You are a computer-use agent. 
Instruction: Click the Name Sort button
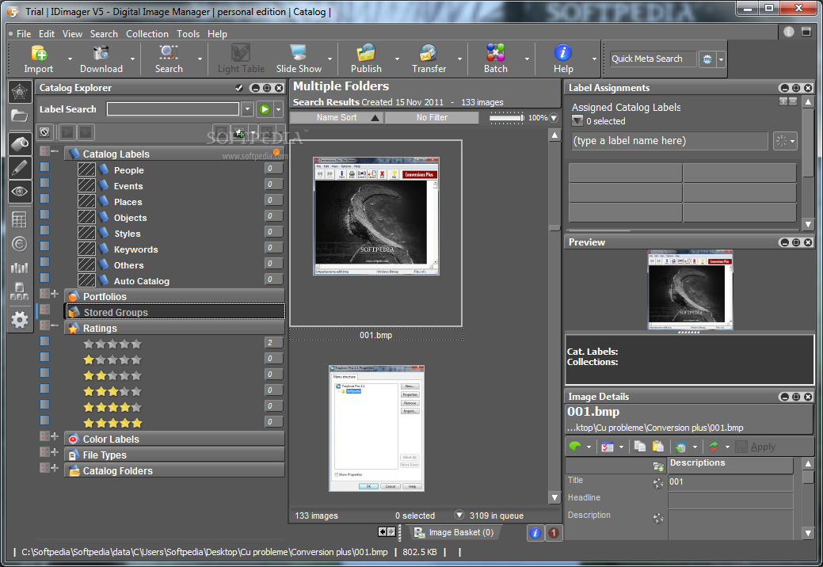337,118
